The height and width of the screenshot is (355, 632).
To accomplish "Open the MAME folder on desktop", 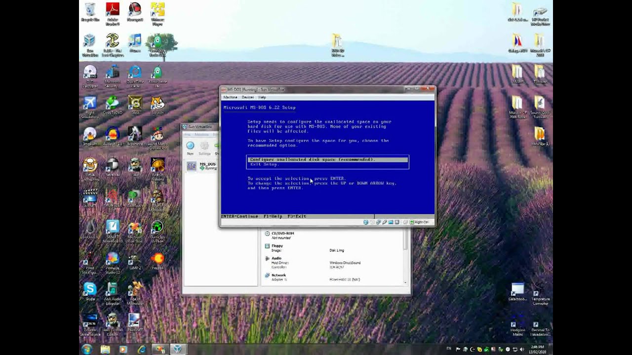I will 517,74.
